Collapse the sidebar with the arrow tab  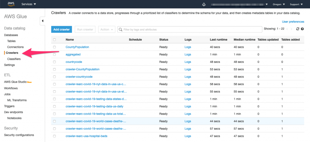pyautogui.click(x=42, y=21)
